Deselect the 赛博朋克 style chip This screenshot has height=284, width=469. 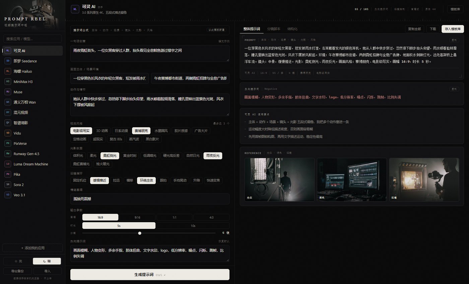pos(141,131)
